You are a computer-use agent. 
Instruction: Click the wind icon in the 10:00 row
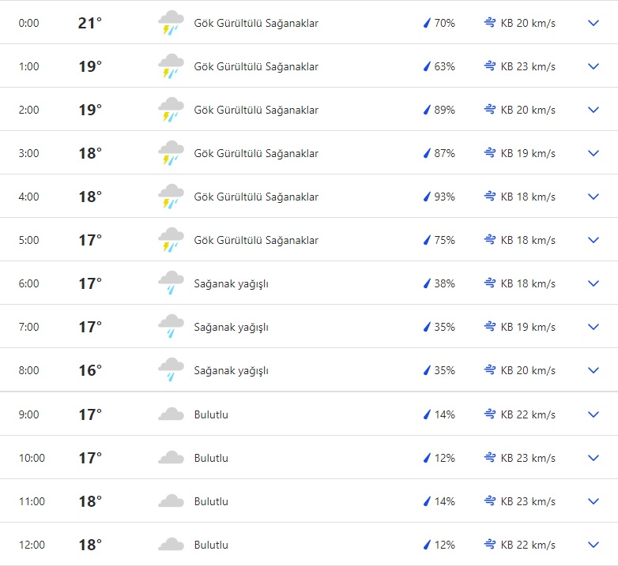click(490, 458)
